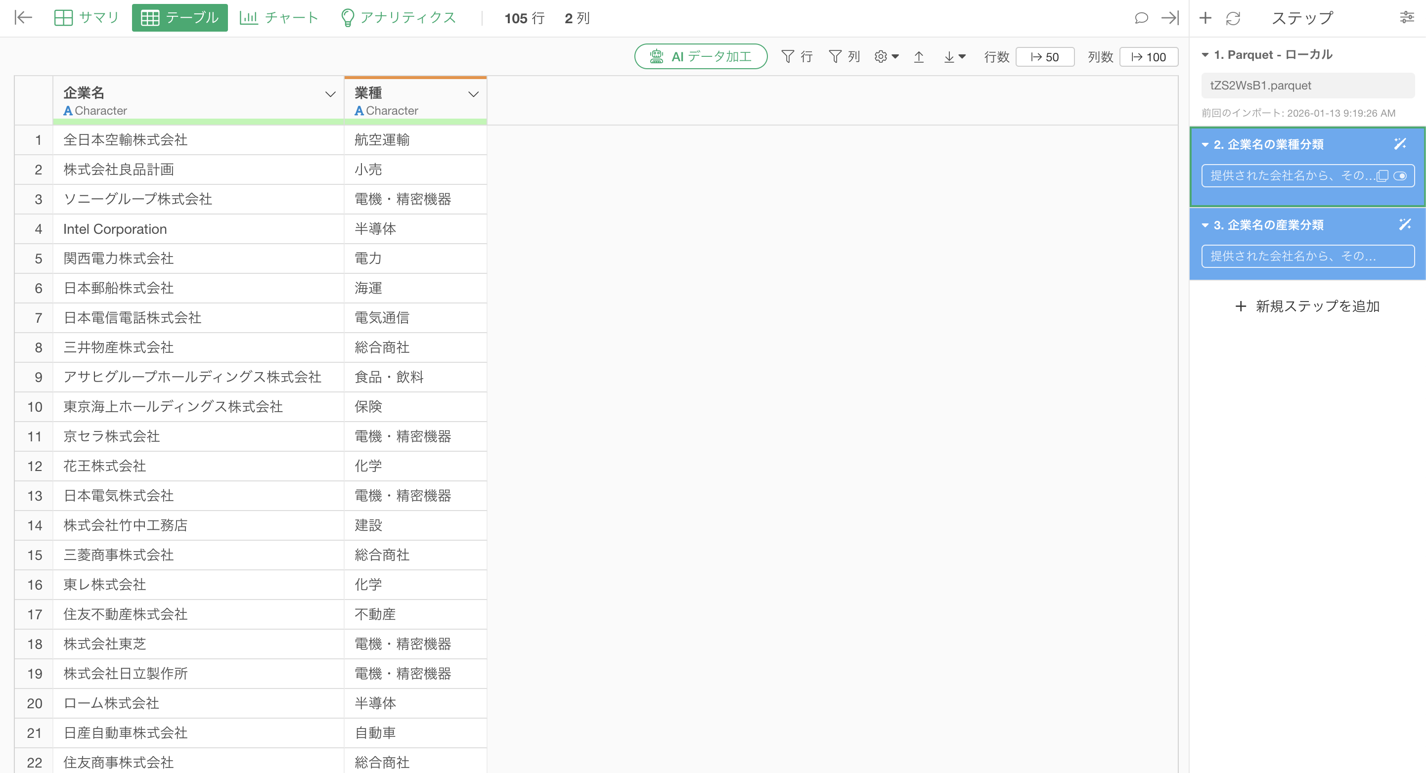
Task: Open the step settings sliders icon
Action: [x=1407, y=18]
